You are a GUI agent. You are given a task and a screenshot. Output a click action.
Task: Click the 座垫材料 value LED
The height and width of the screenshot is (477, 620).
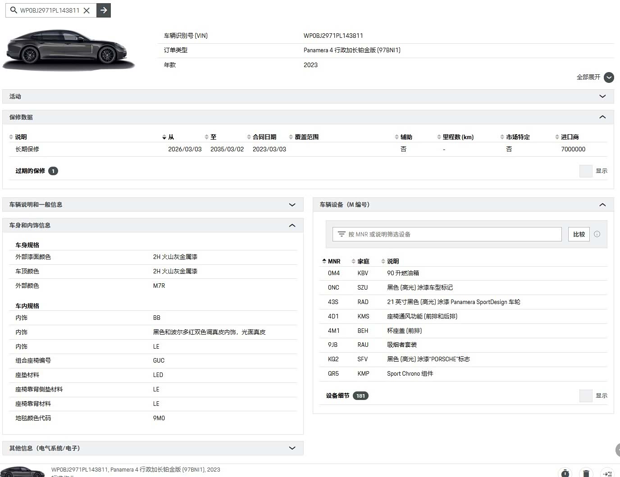pos(158,375)
